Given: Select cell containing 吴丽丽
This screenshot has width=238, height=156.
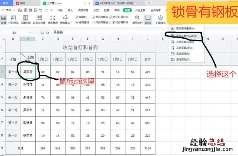Looking at the screenshot, I should coord(28,72).
